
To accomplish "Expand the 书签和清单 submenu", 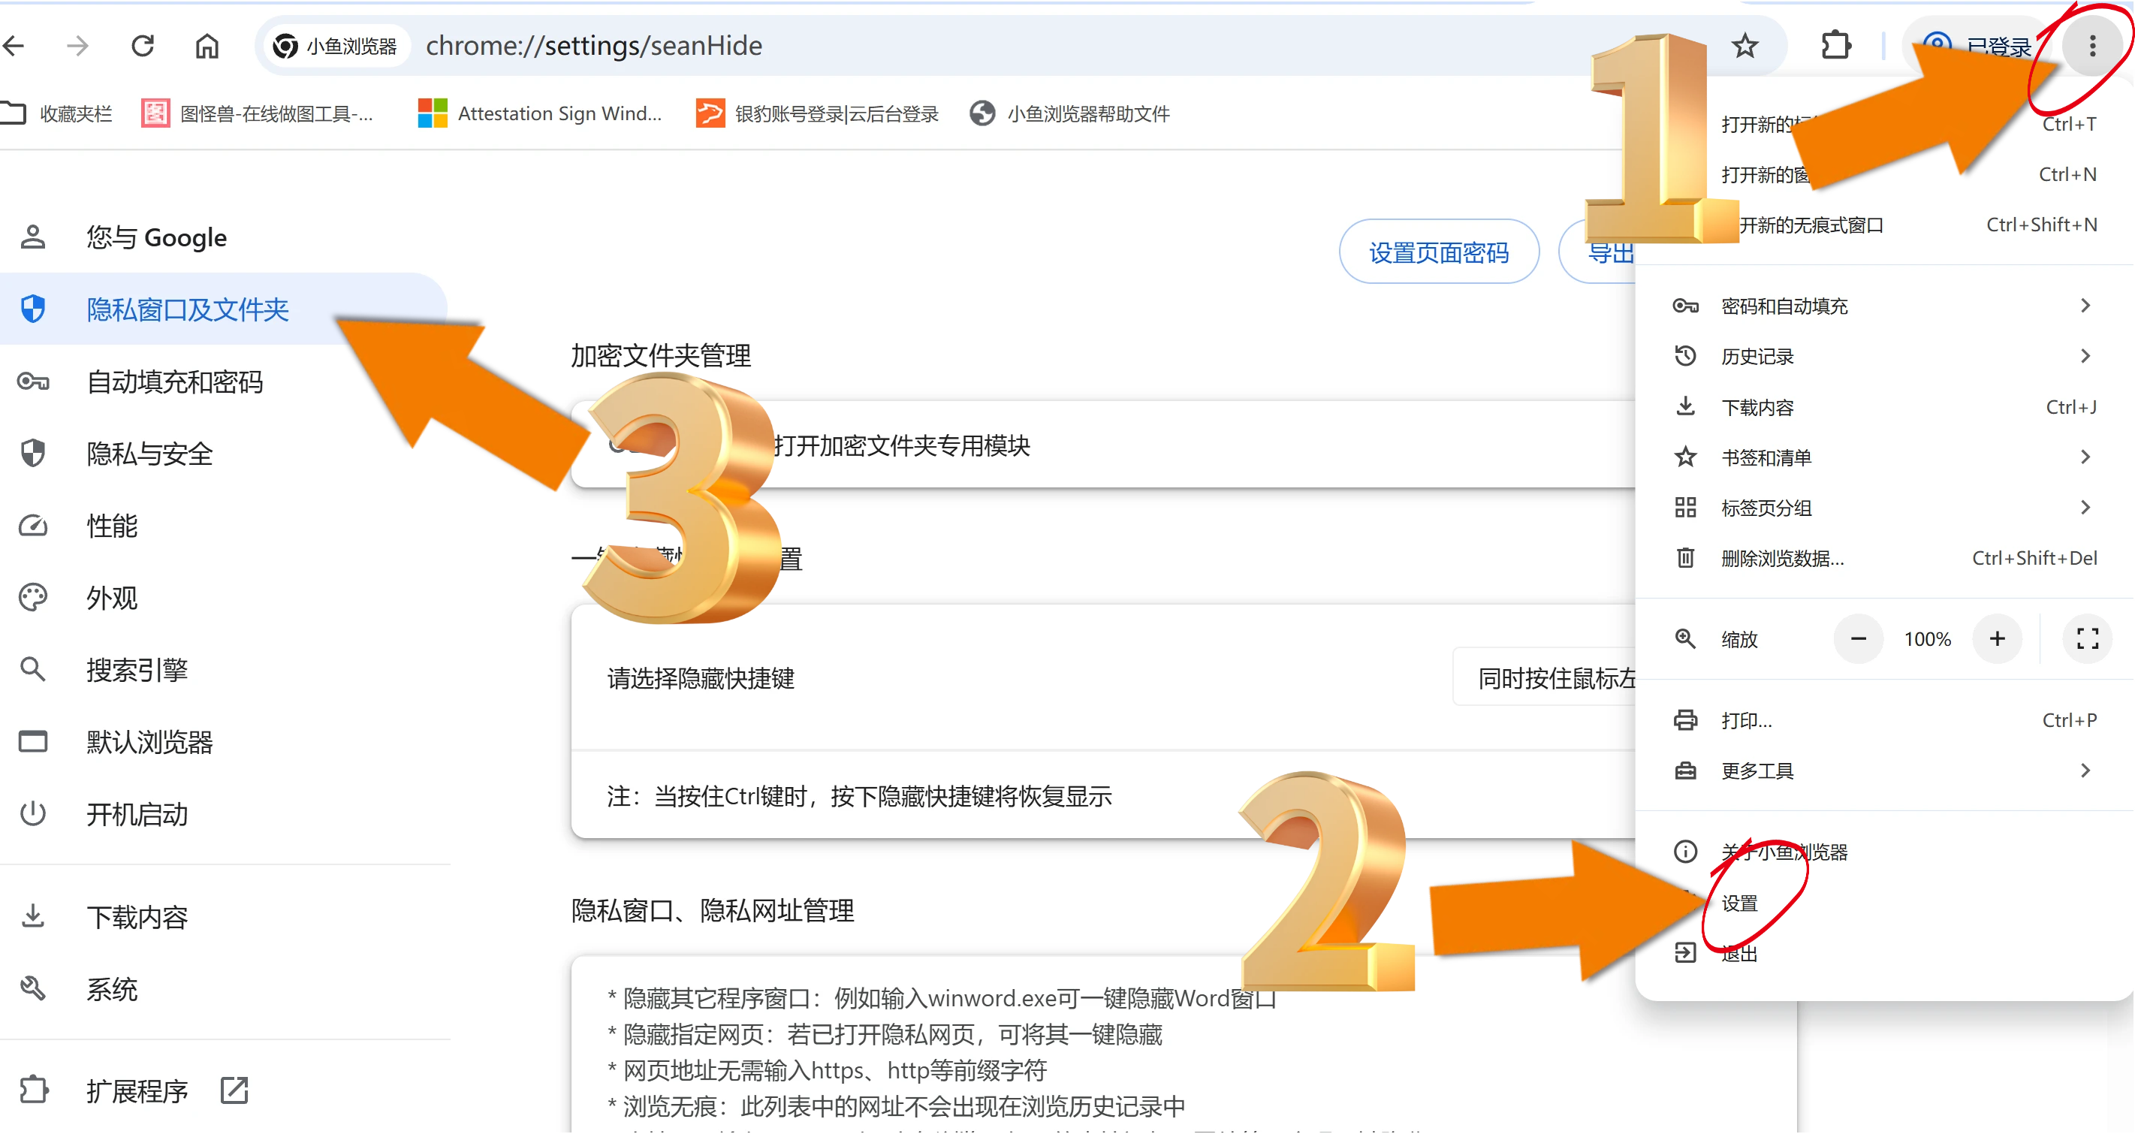I will coord(1885,457).
